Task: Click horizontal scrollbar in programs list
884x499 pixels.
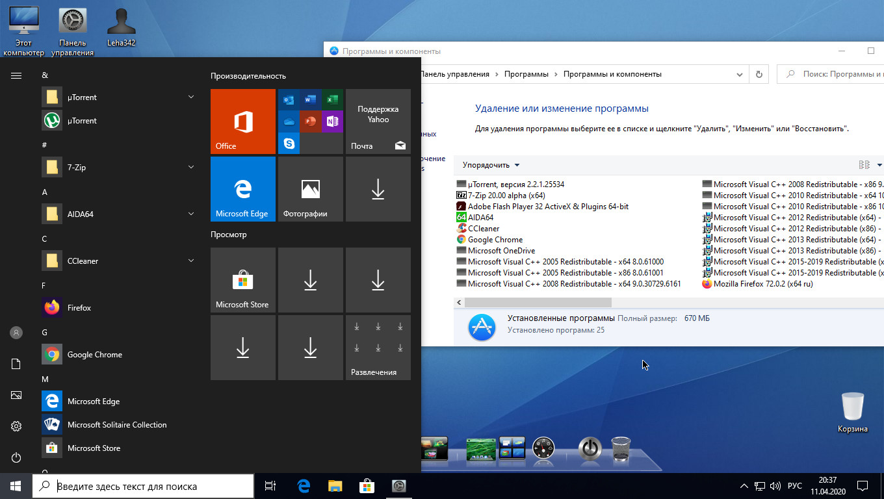Action: [x=538, y=303]
